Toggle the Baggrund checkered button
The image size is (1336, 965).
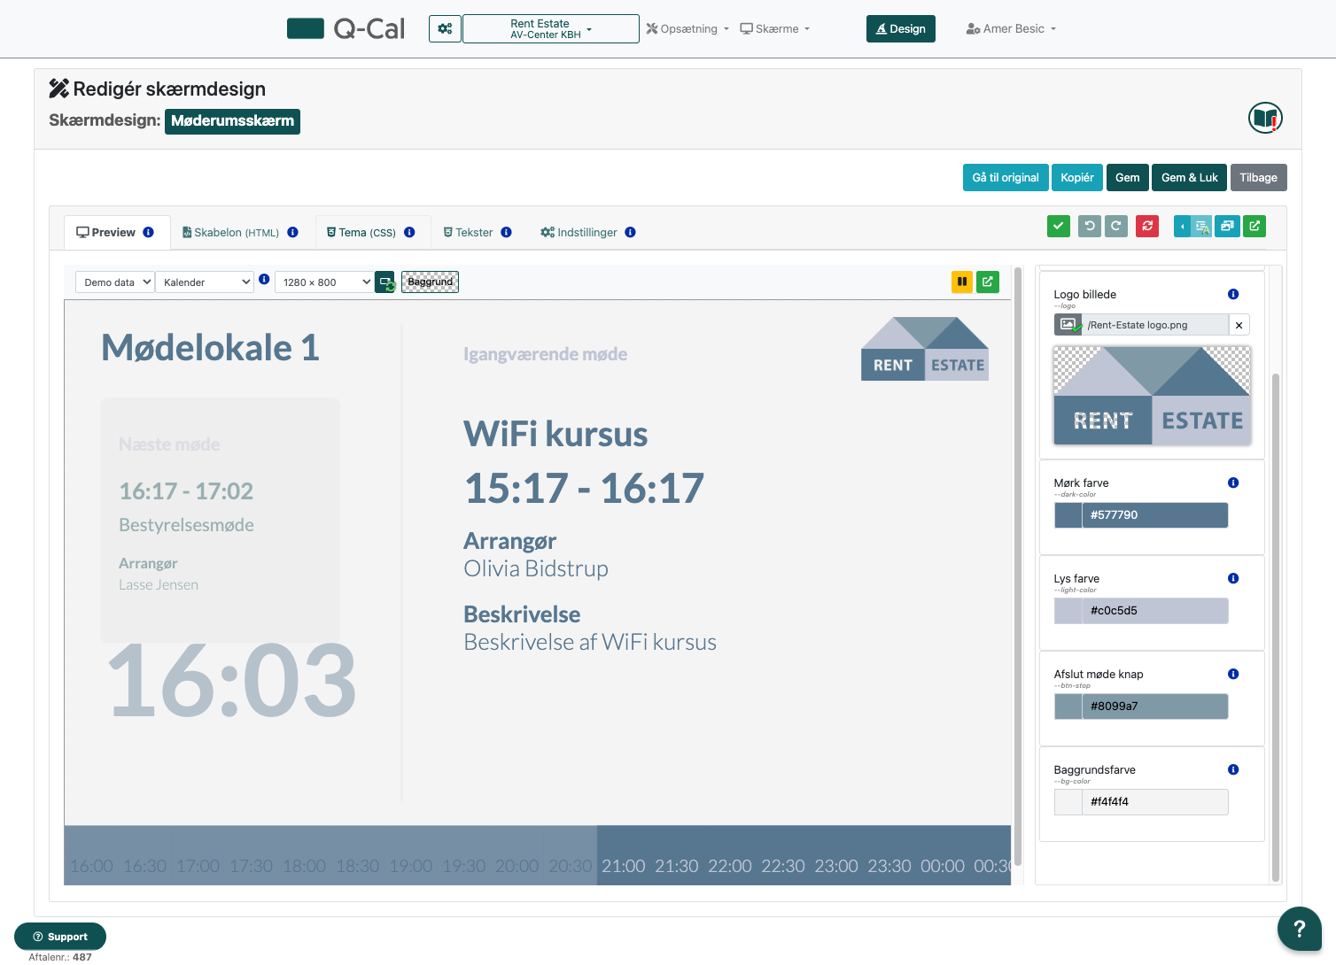click(430, 282)
